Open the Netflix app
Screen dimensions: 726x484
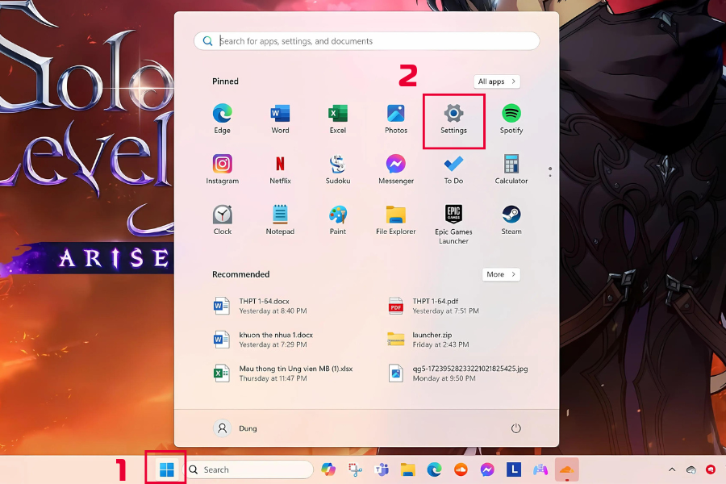[280, 169]
